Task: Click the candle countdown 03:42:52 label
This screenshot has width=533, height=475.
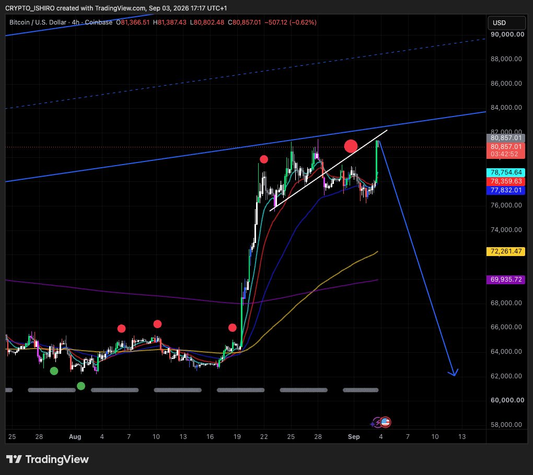Action: tap(504, 154)
